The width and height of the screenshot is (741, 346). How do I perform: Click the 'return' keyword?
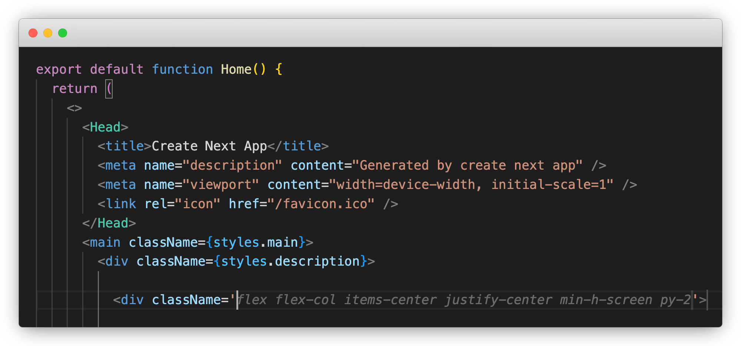click(x=74, y=89)
